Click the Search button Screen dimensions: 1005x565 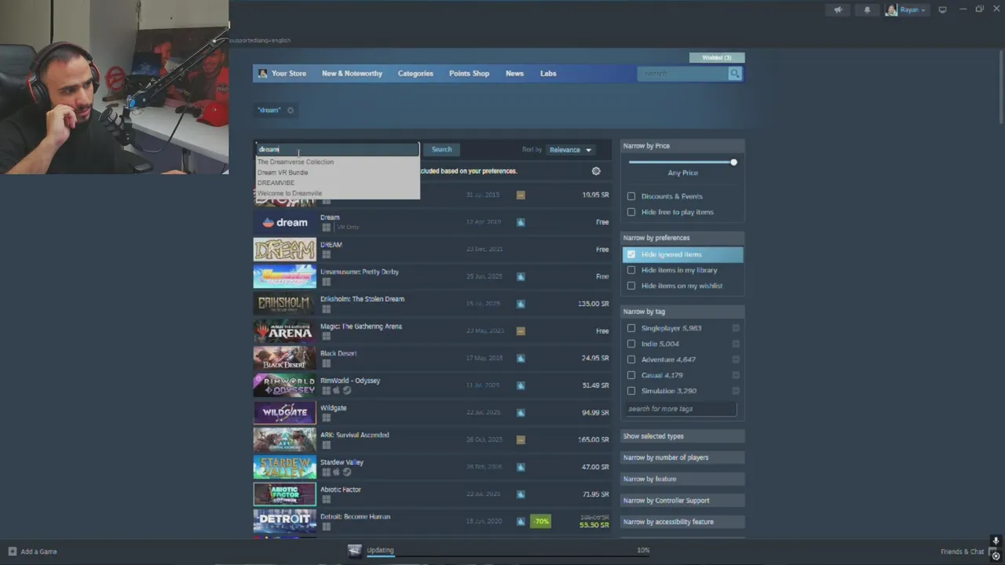coord(441,149)
